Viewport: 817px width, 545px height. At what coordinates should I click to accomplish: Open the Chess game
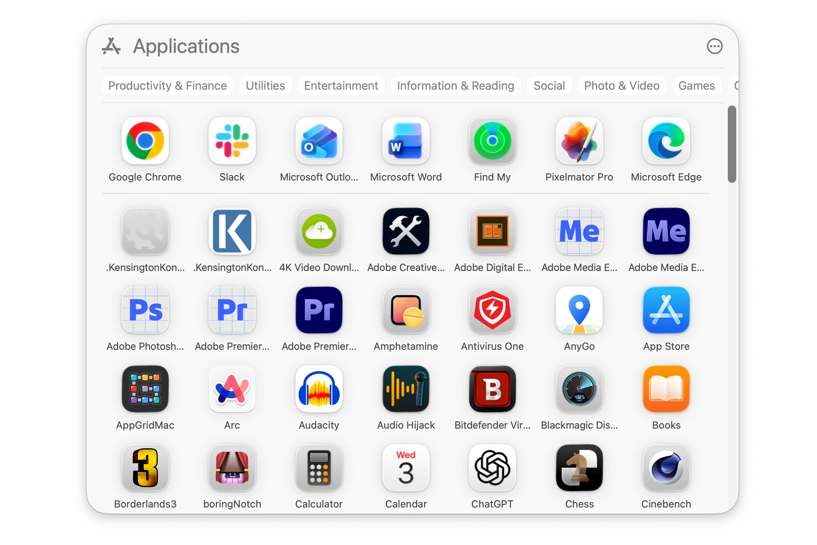click(x=579, y=468)
